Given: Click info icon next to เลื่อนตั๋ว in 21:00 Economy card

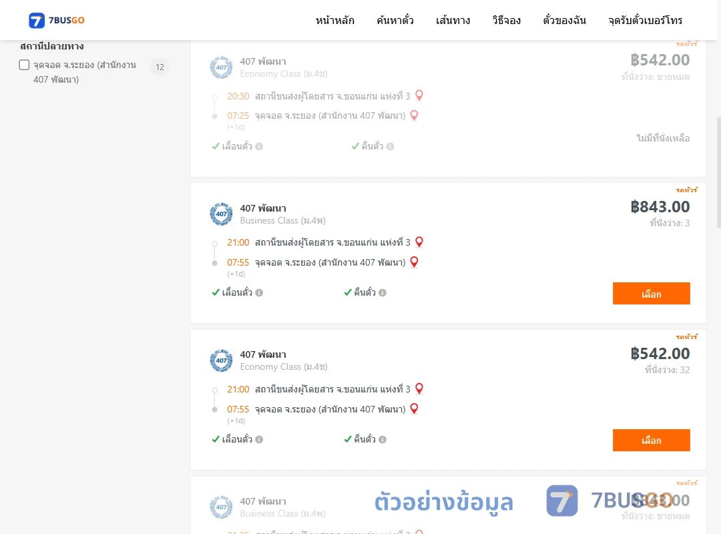Looking at the screenshot, I should pyautogui.click(x=259, y=439).
